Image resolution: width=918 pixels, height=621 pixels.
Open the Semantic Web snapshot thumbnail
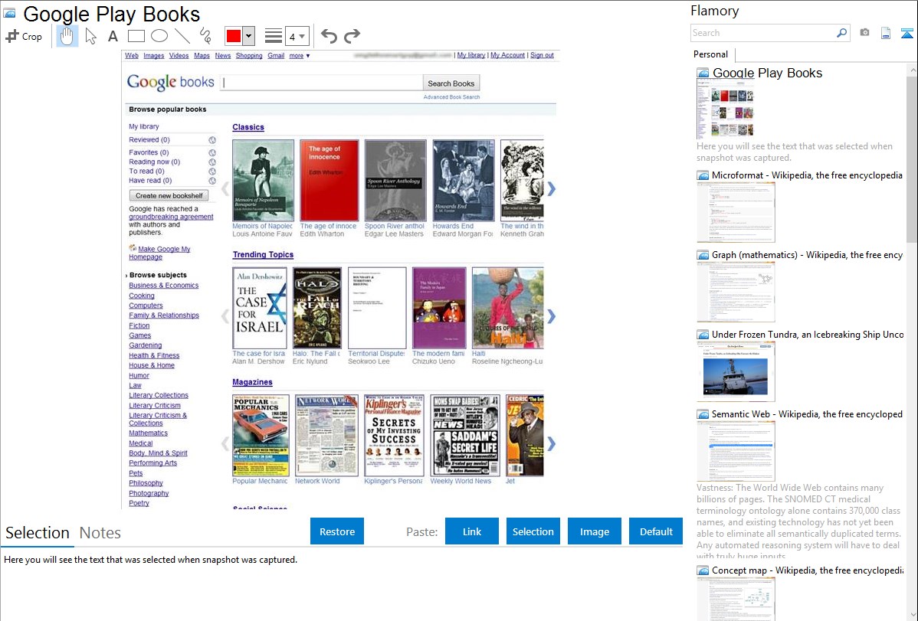736,451
